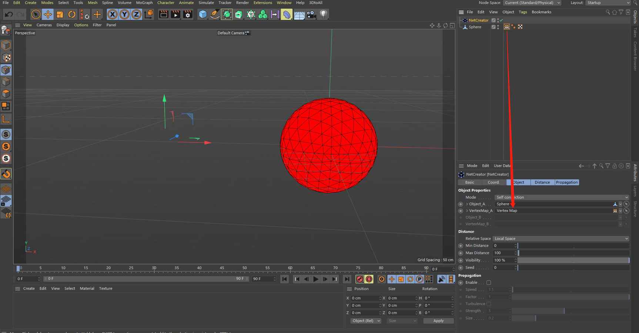Switch the coordinate system icon
The image size is (639, 333).
[149, 14]
